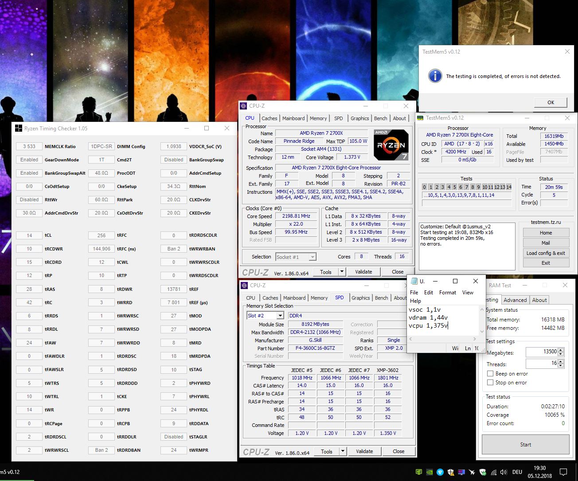Expand Tools dropdown arrow in upper CPU-Z

point(341,272)
